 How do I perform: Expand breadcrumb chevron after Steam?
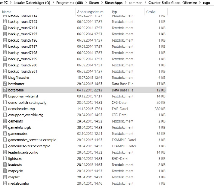coord(102,3)
